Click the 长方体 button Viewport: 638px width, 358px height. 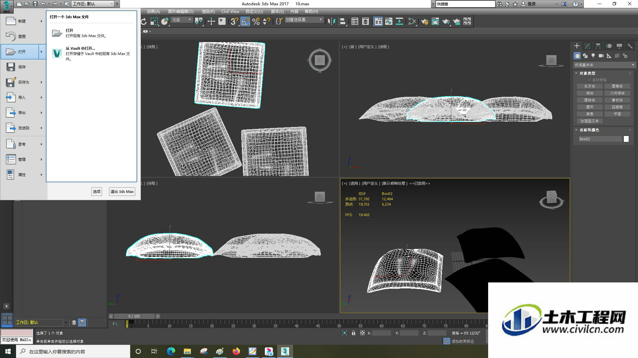coord(589,86)
